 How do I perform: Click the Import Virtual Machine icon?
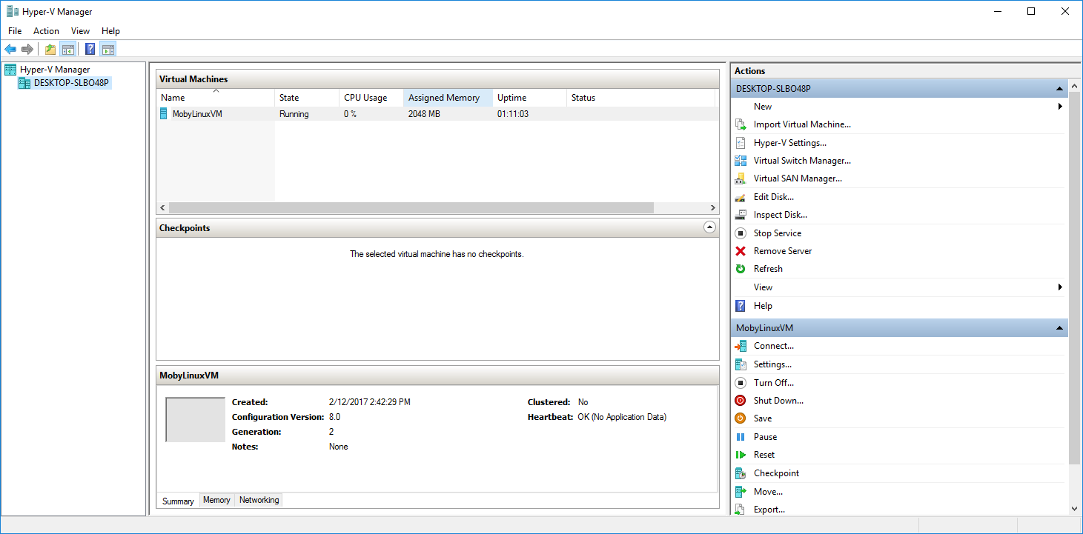(740, 124)
